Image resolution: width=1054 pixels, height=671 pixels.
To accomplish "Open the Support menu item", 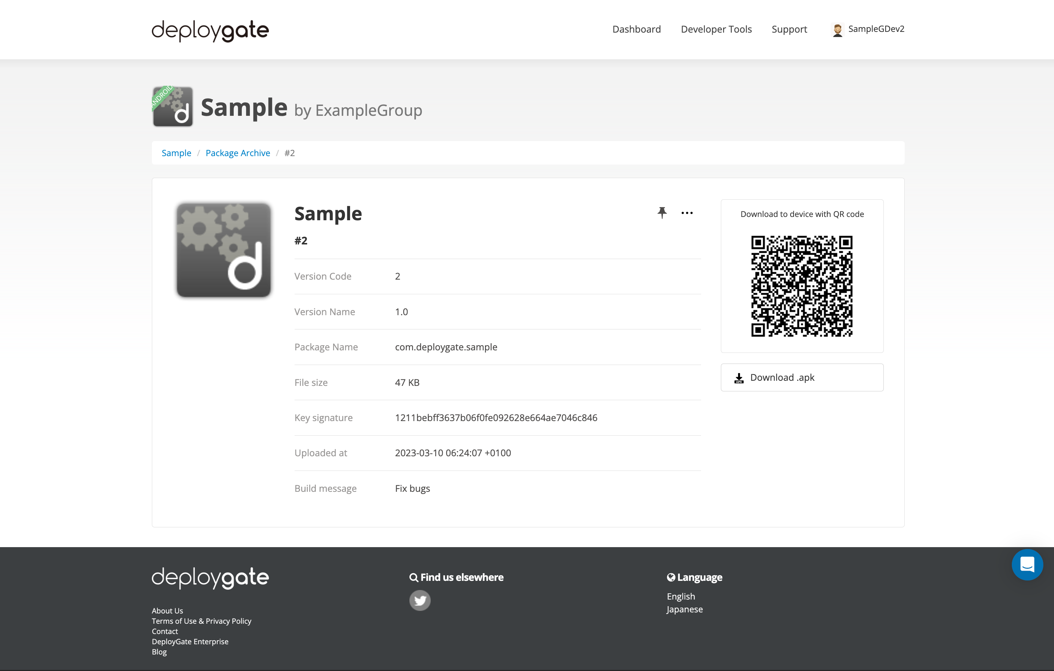I will [x=789, y=29].
